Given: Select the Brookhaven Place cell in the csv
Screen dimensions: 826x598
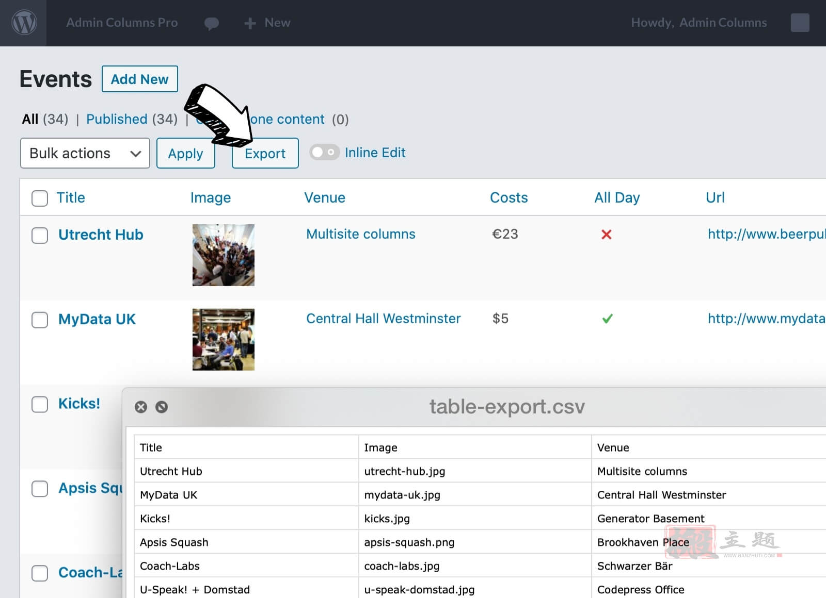Looking at the screenshot, I should point(709,542).
